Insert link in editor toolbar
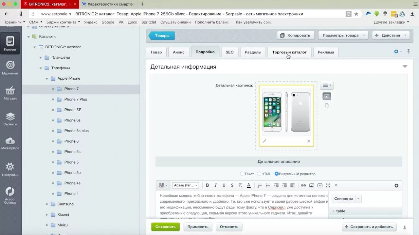Image resolution: width=419 pixels, height=235 pixels. [x=303, y=185]
